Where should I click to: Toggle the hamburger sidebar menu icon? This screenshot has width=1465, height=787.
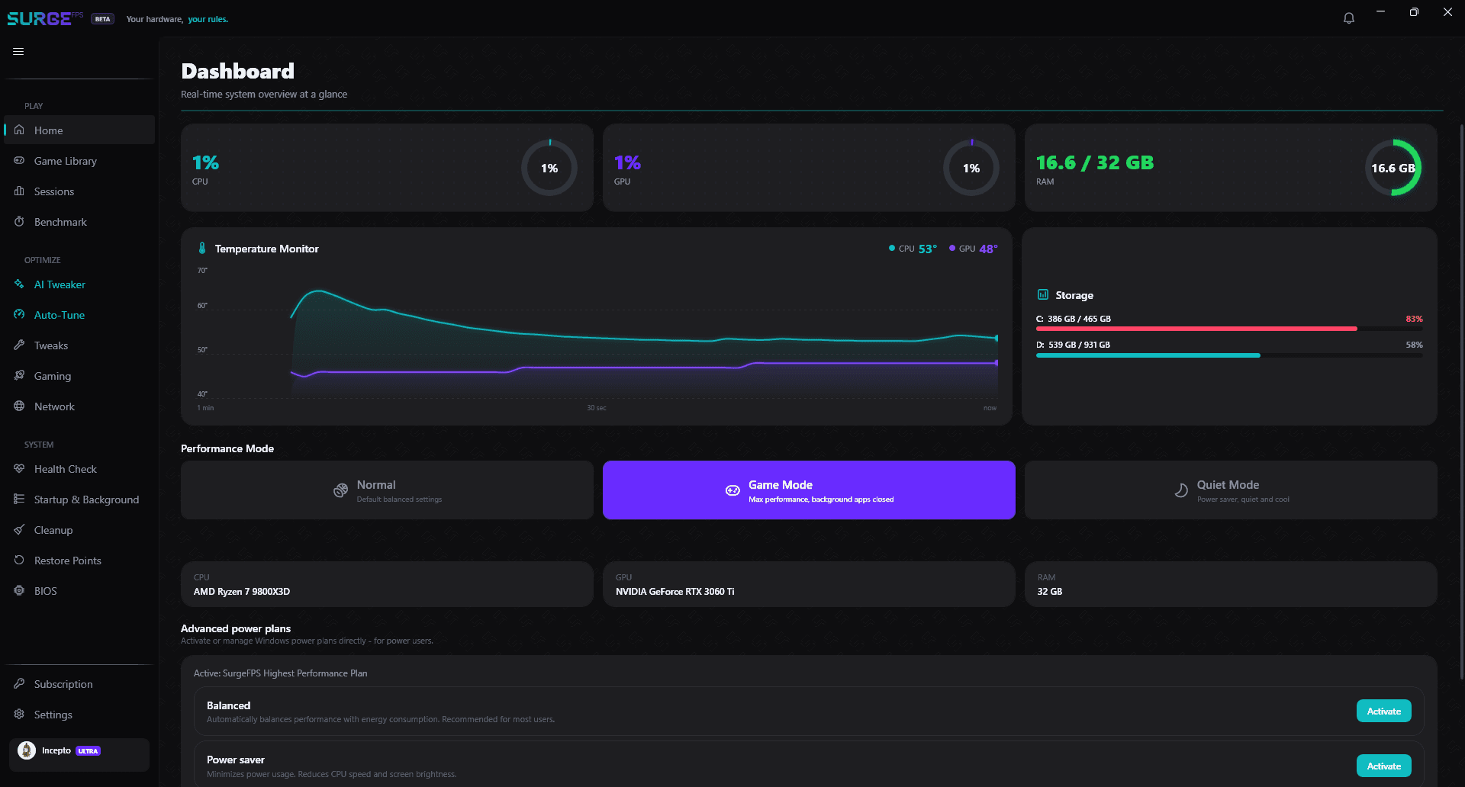(18, 51)
